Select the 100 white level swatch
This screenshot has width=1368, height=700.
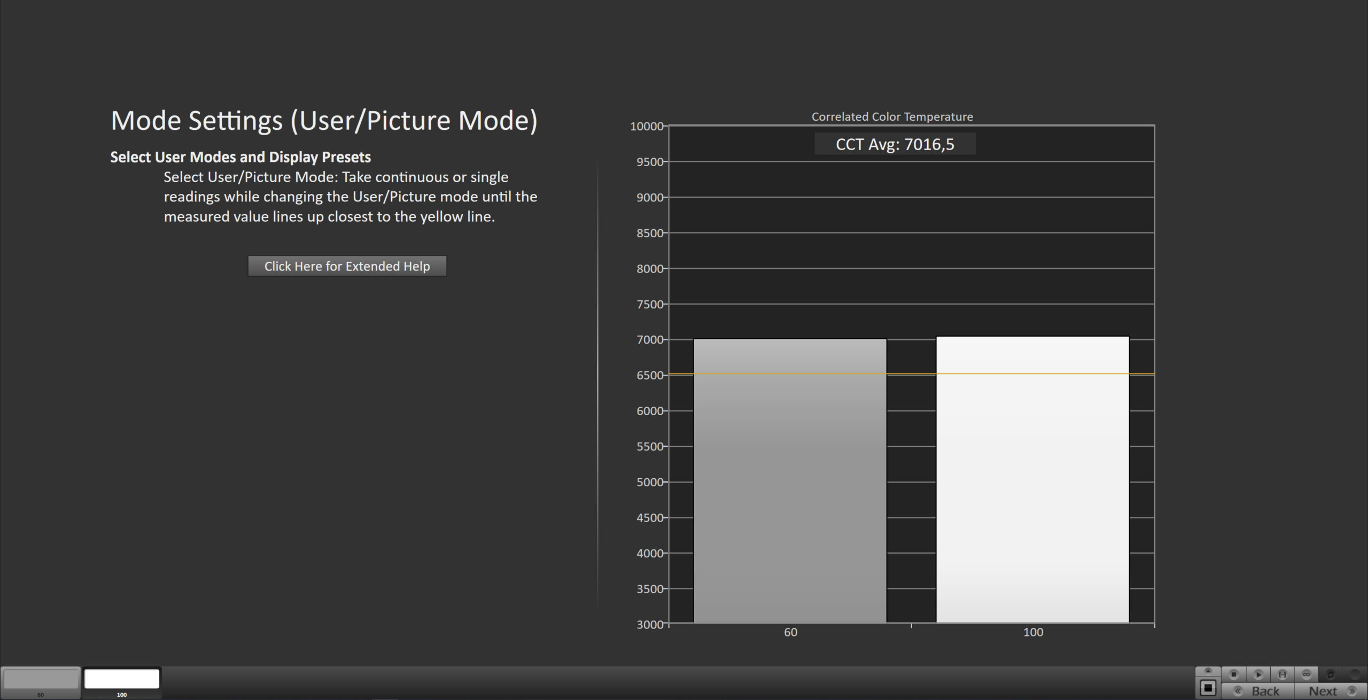click(x=122, y=680)
